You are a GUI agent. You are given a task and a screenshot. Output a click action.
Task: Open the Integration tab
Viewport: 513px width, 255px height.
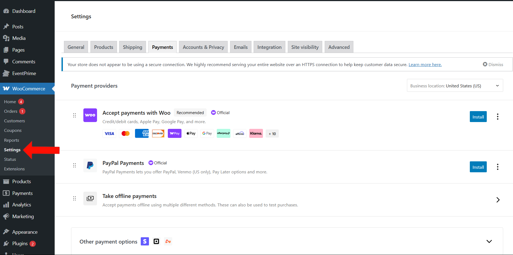[x=269, y=47]
